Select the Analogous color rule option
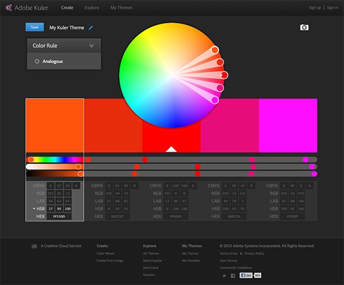 click(x=49, y=61)
